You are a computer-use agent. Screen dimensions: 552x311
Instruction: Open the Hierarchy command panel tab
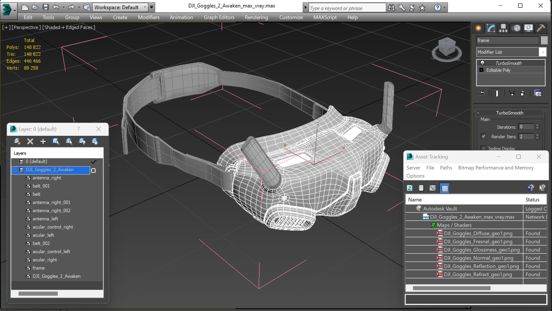click(503, 28)
